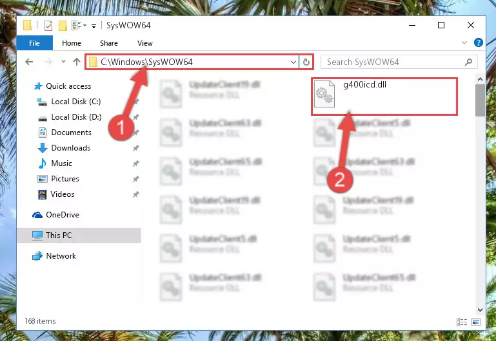Unpin Downloads using its pin icon
496x341 pixels.
pos(135,148)
